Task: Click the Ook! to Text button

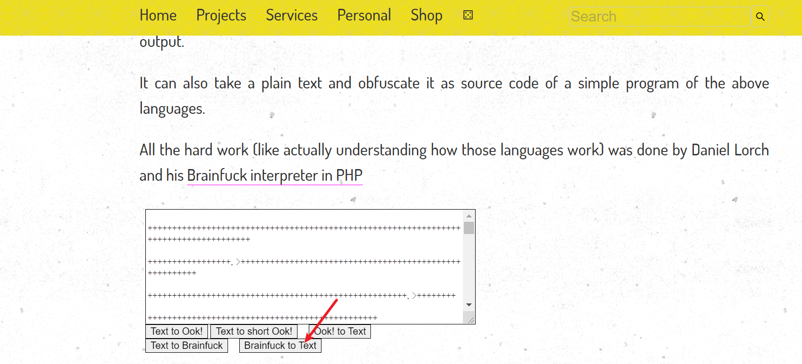Action: point(340,331)
